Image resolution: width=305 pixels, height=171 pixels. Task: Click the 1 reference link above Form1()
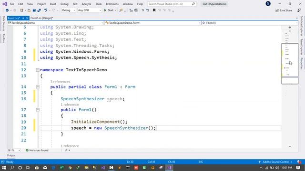pos(70,104)
